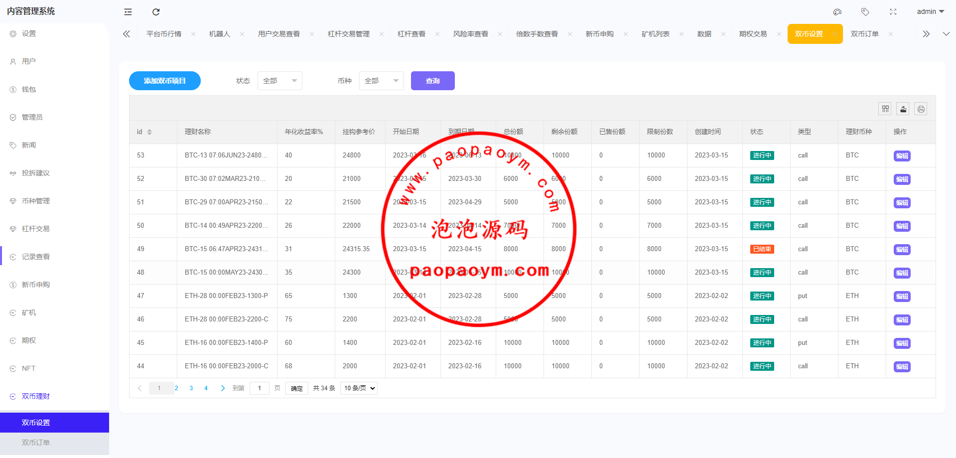Expand the tab options chevron
Image resolution: width=956 pixels, height=458 pixels.
click(x=946, y=34)
